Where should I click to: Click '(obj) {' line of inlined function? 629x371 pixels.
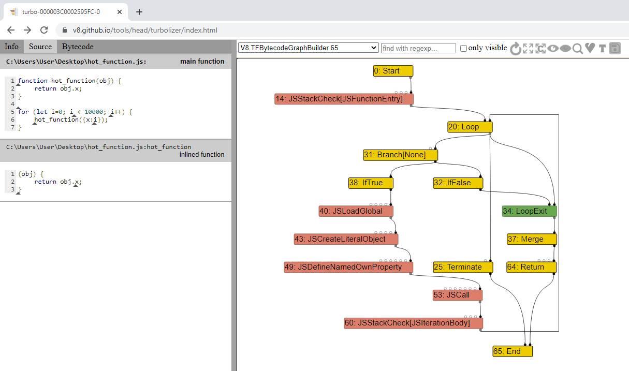click(x=31, y=174)
